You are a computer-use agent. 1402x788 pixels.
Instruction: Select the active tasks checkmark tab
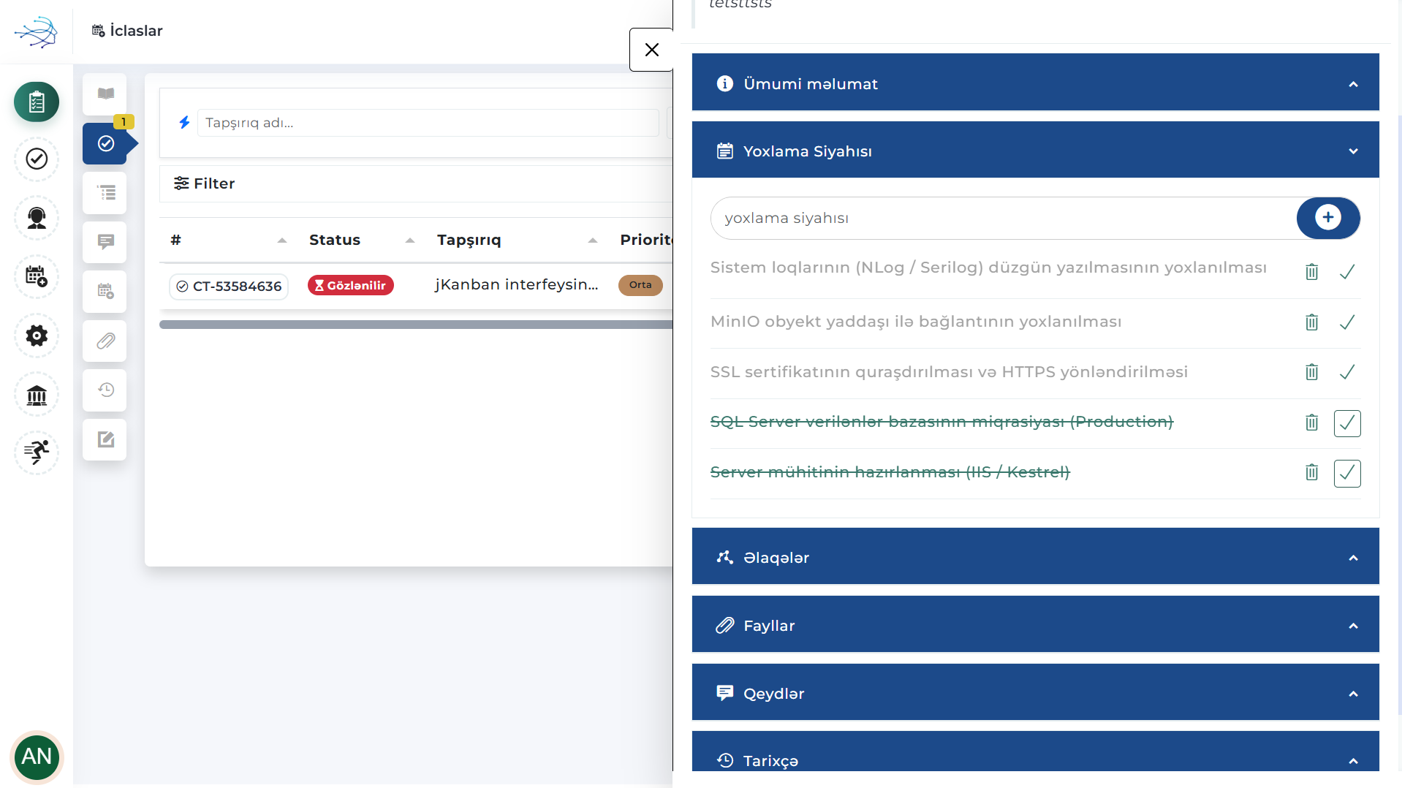click(x=106, y=143)
